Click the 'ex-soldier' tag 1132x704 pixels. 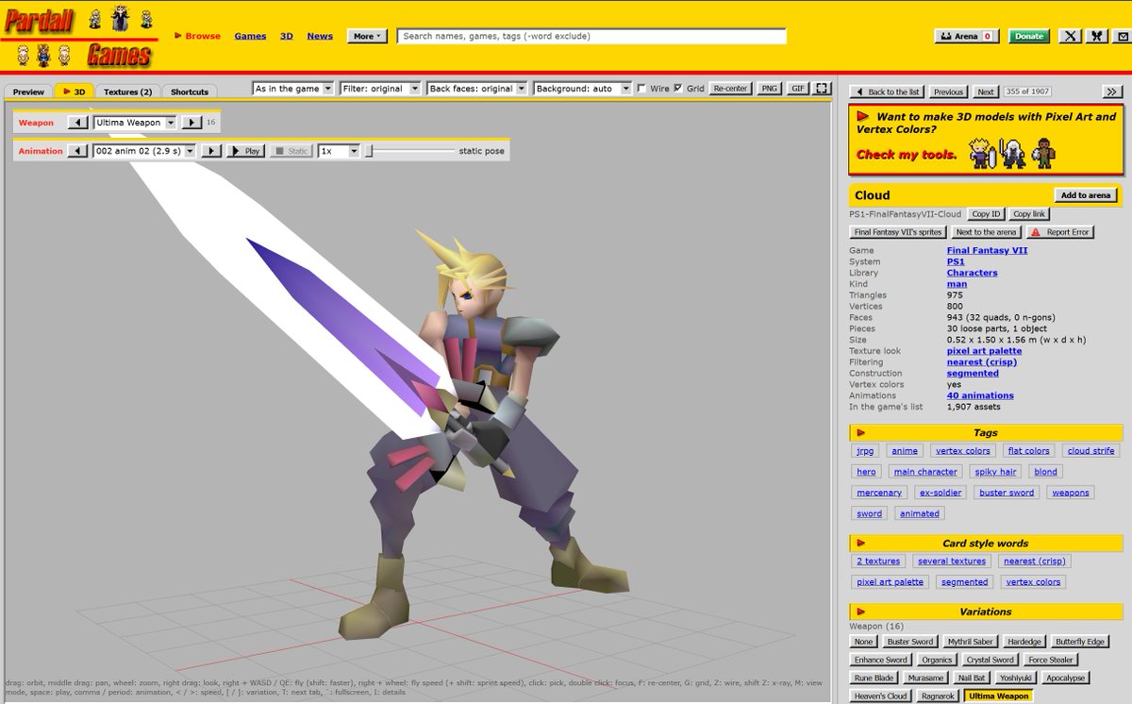[940, 493]
